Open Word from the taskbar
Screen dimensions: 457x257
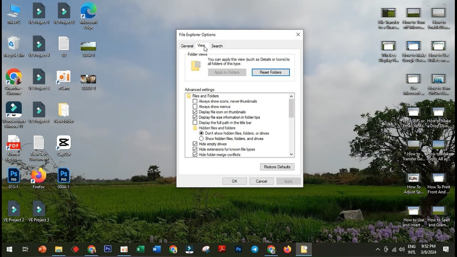pyautogui.click(x=157, y=250)
